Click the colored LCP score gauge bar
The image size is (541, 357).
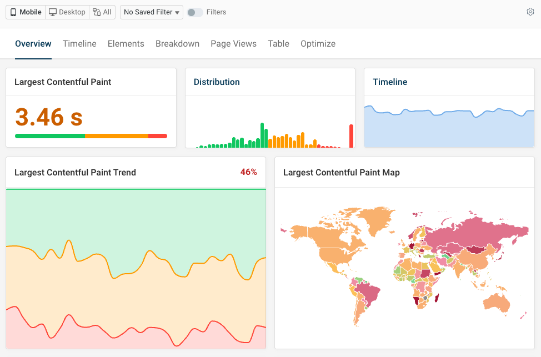pyautogui.click(x=91, y=135)
